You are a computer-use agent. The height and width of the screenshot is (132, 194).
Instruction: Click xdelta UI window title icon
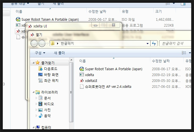(30, 26)
